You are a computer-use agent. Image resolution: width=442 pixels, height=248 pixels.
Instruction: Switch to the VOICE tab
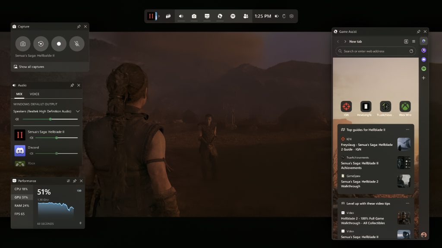(35, 94)
